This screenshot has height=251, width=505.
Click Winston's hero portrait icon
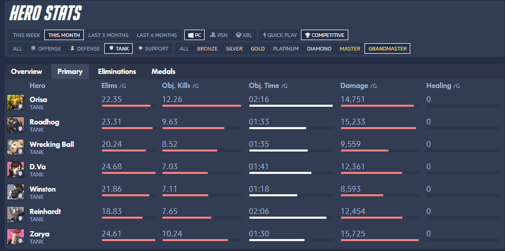(16, 192)
